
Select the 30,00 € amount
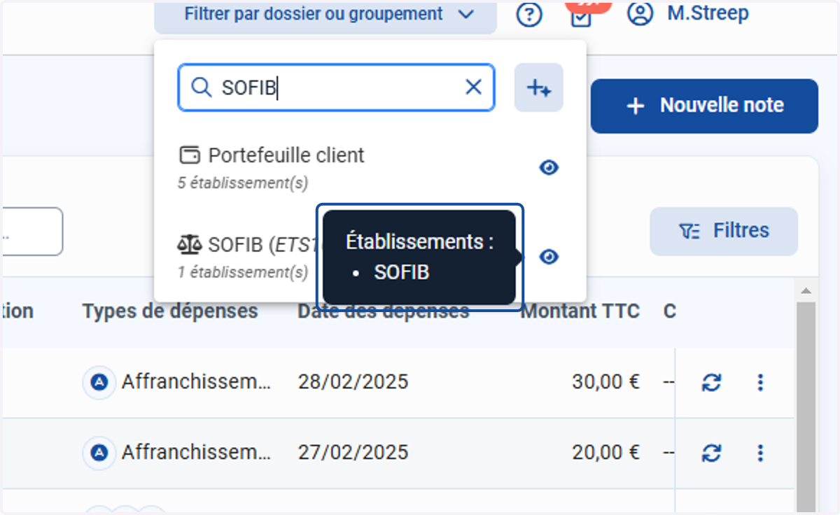tap(605, 382)
